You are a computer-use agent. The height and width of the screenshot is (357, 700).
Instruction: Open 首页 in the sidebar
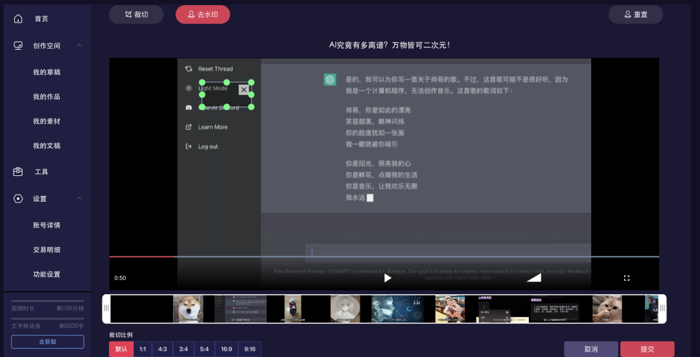[41, 19]
